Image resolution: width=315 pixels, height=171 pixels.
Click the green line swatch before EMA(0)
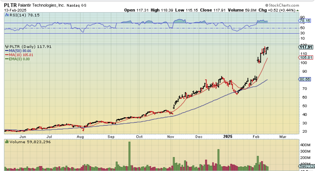coord(6,59)
